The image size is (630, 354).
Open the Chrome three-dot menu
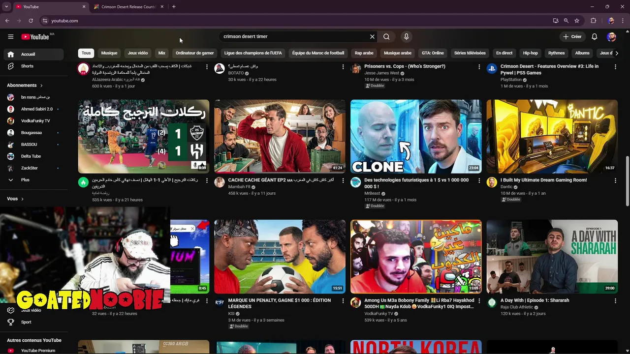pos(623,21)
